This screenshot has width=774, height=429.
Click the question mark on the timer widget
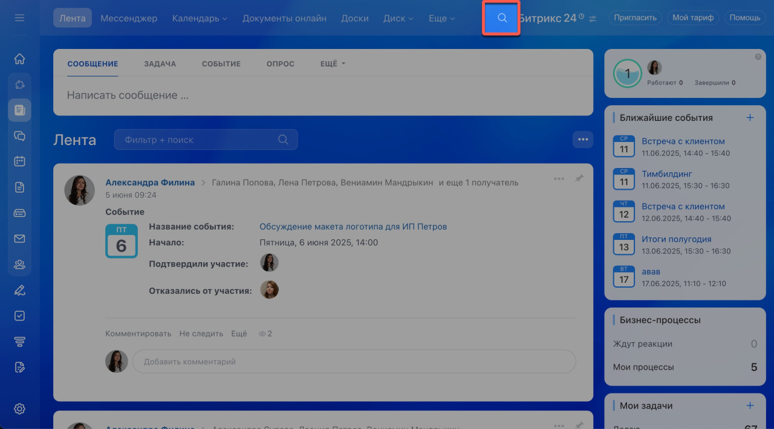point(758,57)
